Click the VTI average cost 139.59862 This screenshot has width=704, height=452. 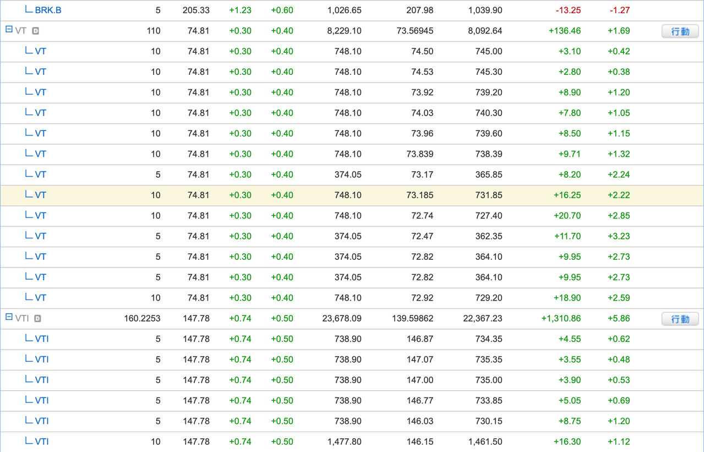tap(413, 318)
